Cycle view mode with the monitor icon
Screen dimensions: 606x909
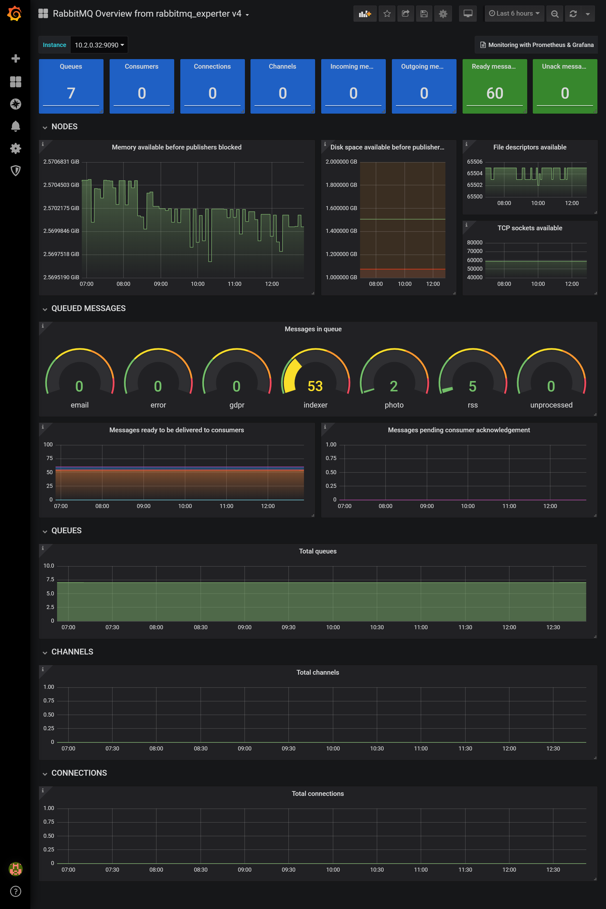pyautogui.click(x=468, y=14)
